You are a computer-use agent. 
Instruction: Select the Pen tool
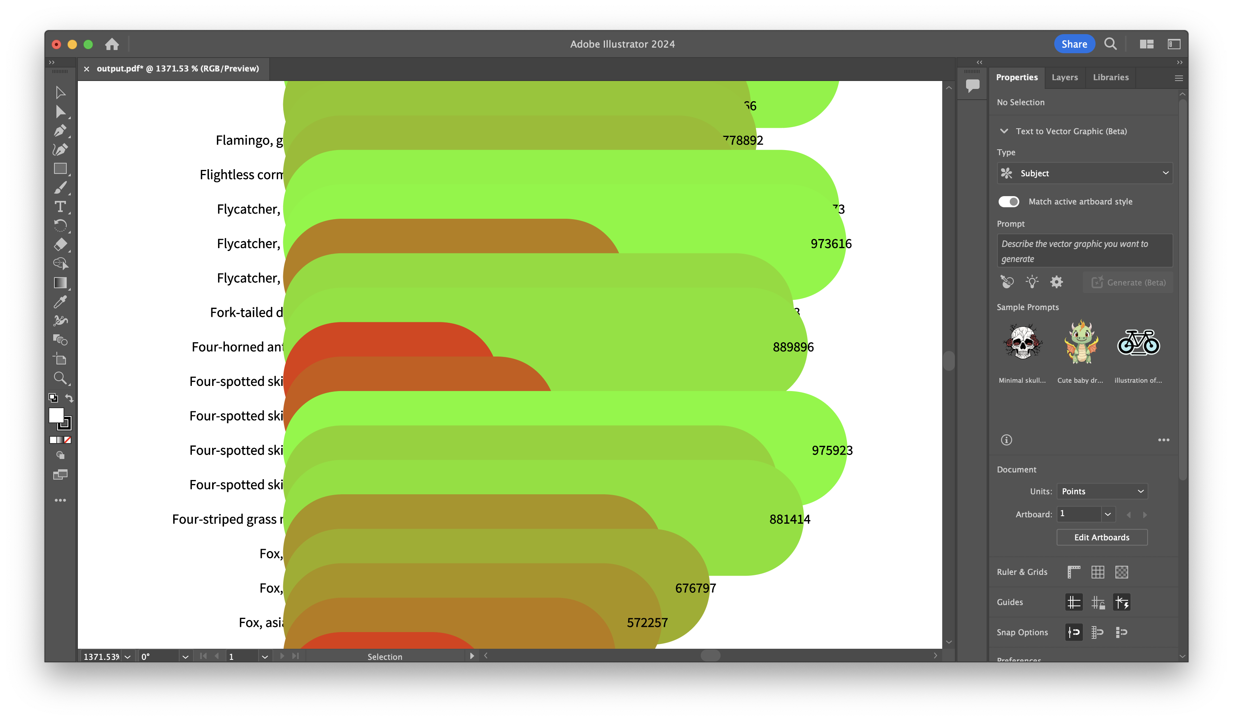pos(60,131)
